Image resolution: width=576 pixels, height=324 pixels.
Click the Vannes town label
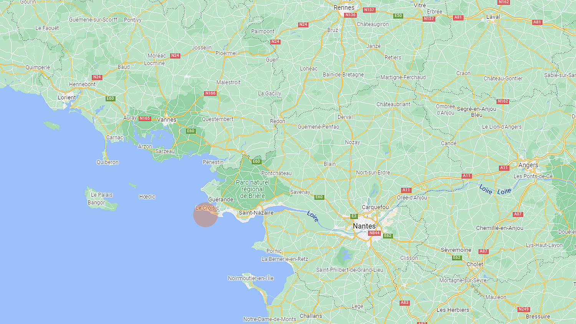167,120
